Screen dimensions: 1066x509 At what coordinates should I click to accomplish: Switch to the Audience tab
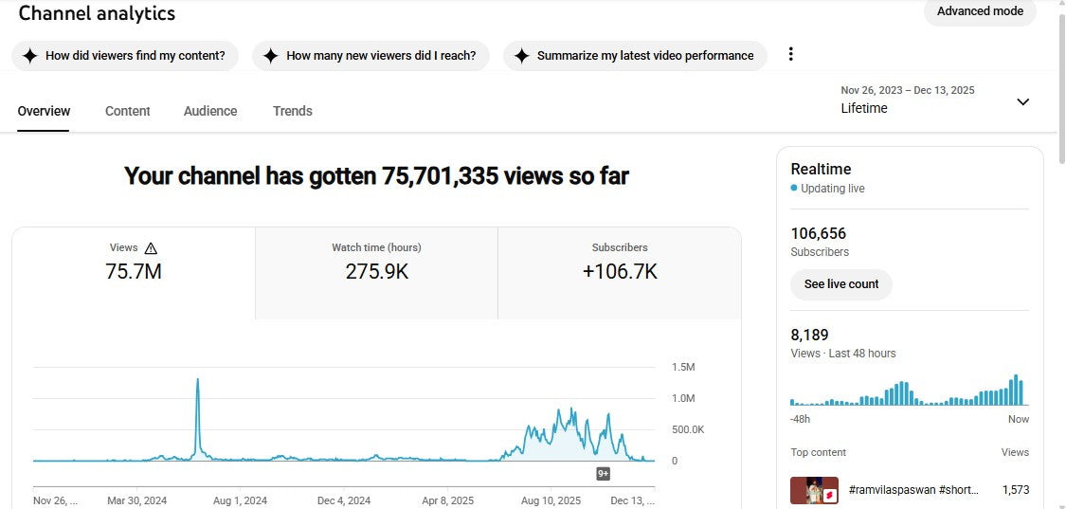[210, 111]
